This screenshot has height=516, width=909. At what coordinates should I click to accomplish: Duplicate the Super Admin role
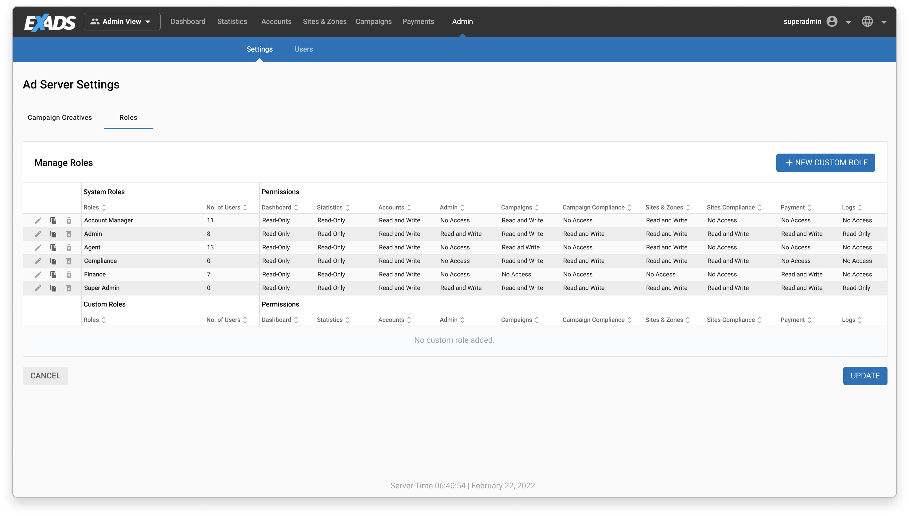pos(53,288)
